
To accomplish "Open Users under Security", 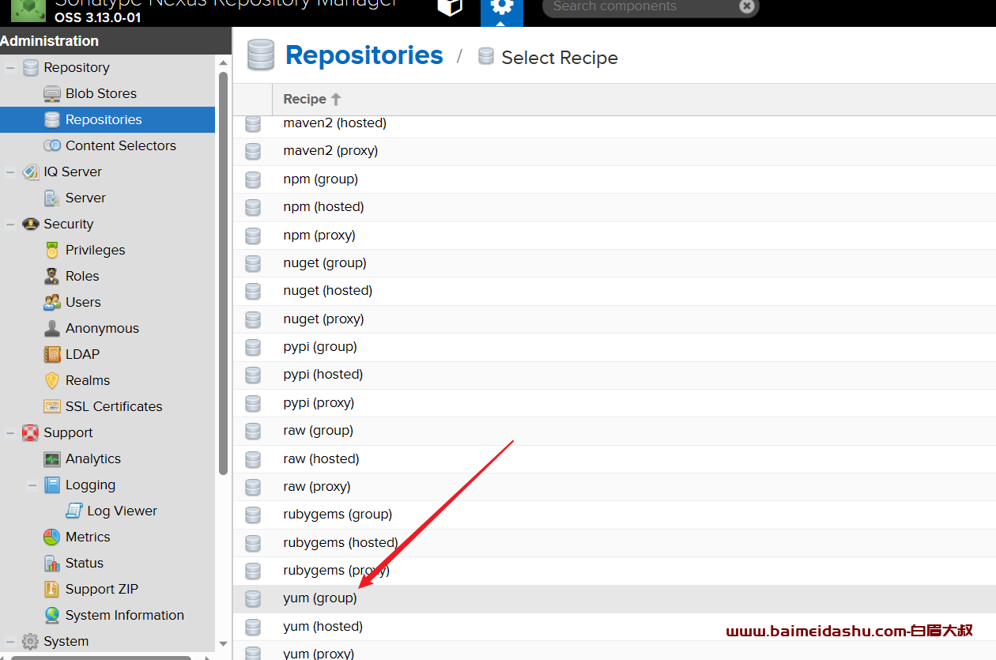I will click(x=83, y=302).
